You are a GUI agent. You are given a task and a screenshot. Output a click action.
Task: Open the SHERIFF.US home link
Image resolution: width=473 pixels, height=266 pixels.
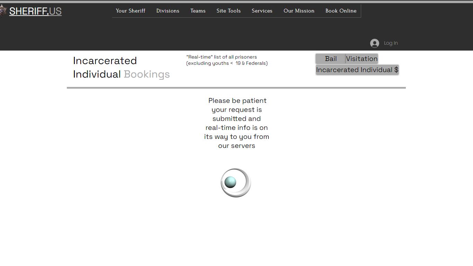coord(35,11)
